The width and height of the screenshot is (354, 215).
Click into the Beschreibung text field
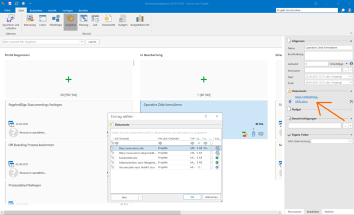(x=329, y=56)
